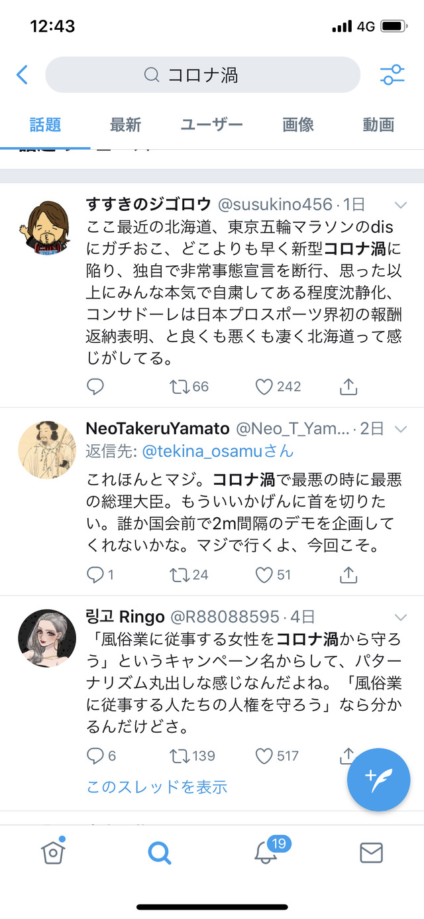Like the すすきのジゴロウ tweet with 242 likes

click(x=278, y=387)
